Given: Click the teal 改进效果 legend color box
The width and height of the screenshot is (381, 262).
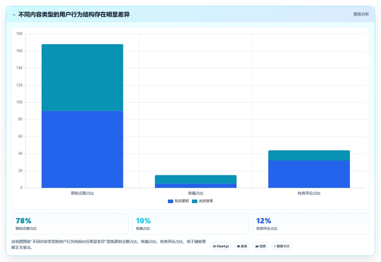Looking at the screenshot, I should (x=195, y=201).
